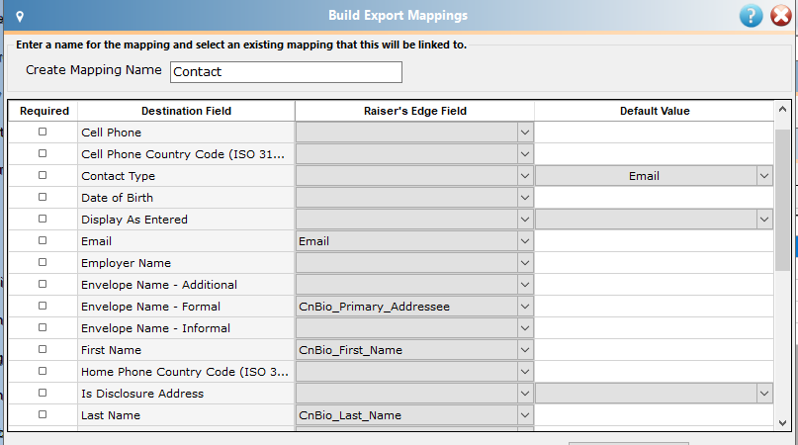Click the Create Mapping Name text box
798x445 pixels.
pos(286,72)
